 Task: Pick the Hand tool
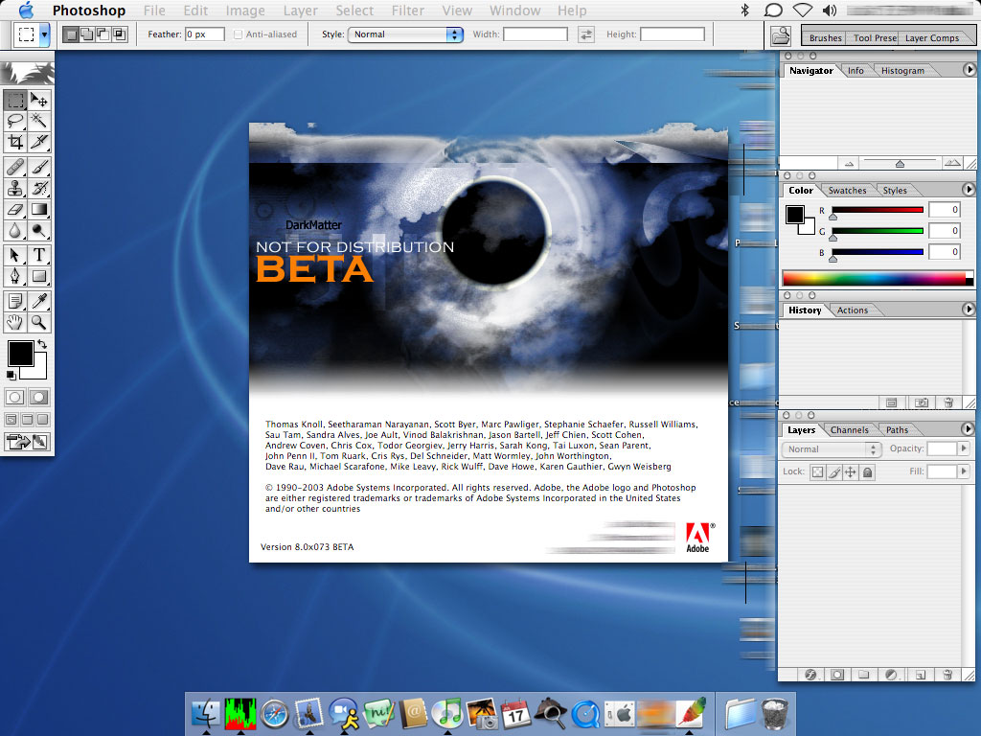pos(15,322)
